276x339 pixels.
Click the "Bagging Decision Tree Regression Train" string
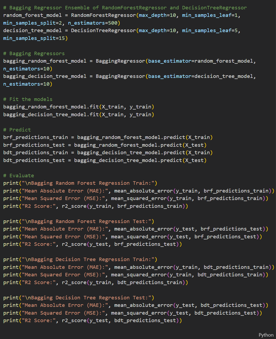88,259
